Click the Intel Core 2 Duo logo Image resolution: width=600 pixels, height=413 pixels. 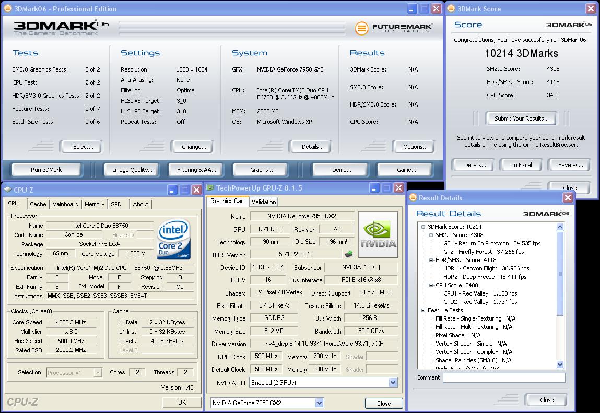[174, 239]
